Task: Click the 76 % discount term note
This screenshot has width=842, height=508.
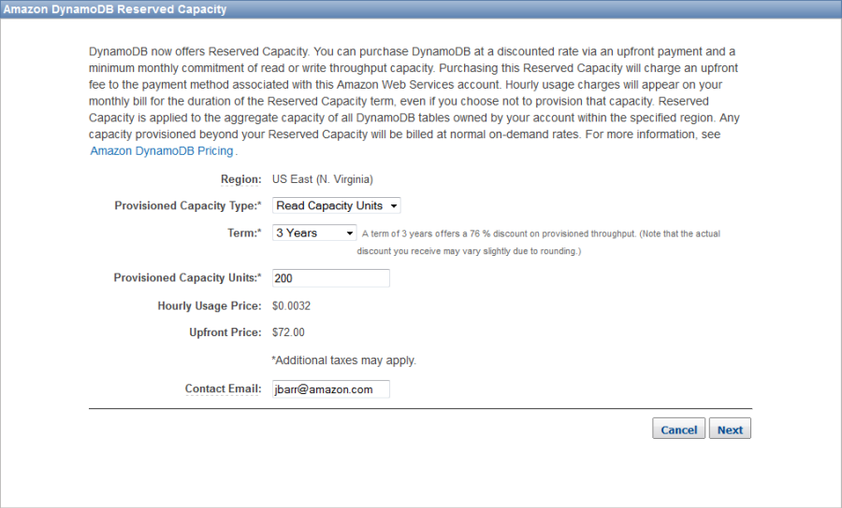Action: click(539, 242)
